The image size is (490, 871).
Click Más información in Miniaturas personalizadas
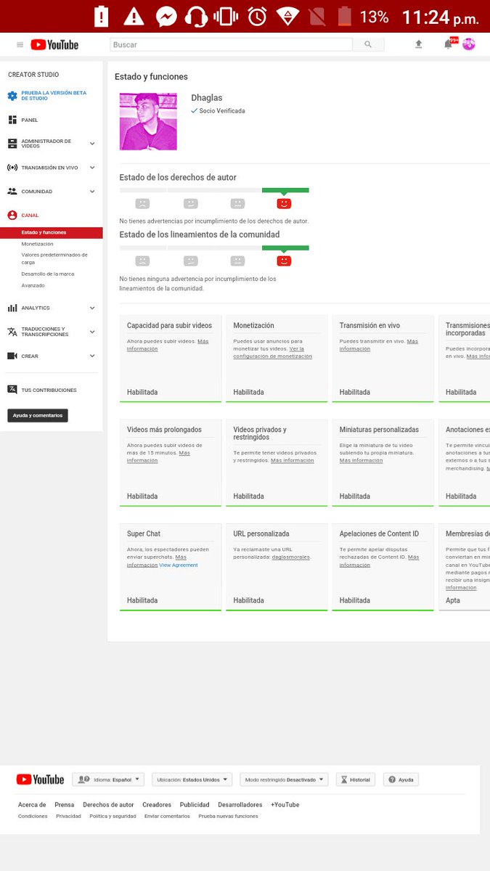point(361,460)
